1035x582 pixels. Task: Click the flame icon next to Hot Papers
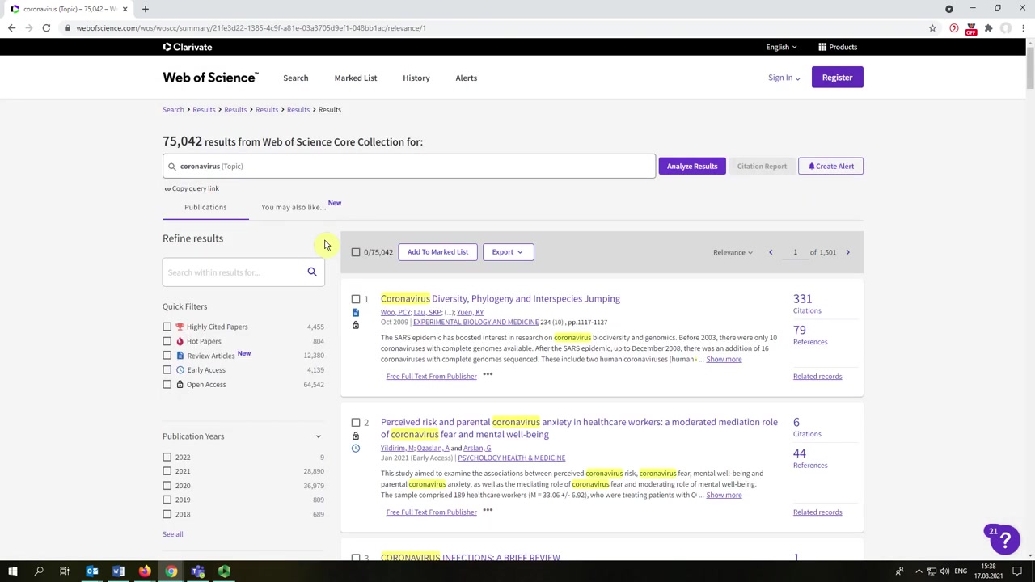[180, 340]
